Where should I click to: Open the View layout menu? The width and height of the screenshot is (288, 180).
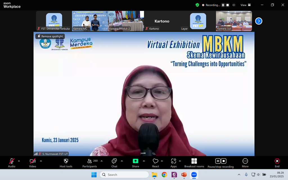click(245, 5)
